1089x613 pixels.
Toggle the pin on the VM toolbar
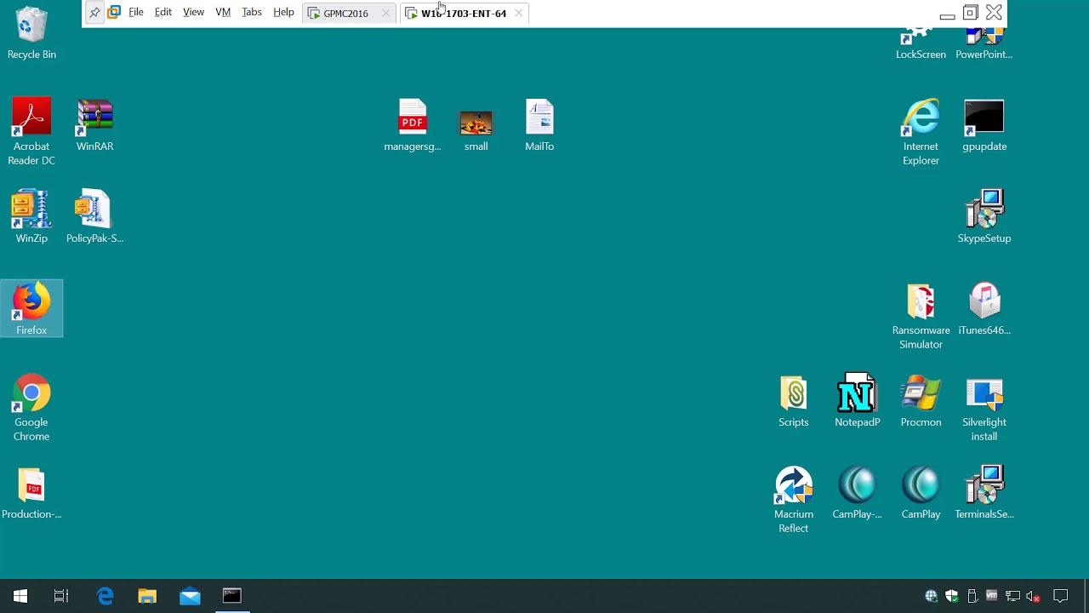94,13
